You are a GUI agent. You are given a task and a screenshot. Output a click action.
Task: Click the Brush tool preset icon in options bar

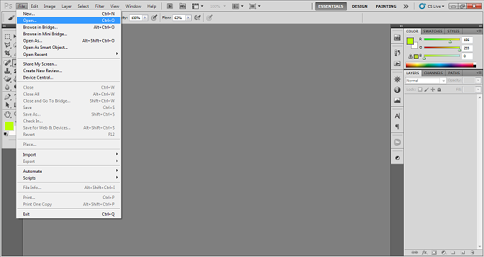(x=11, y=18)
